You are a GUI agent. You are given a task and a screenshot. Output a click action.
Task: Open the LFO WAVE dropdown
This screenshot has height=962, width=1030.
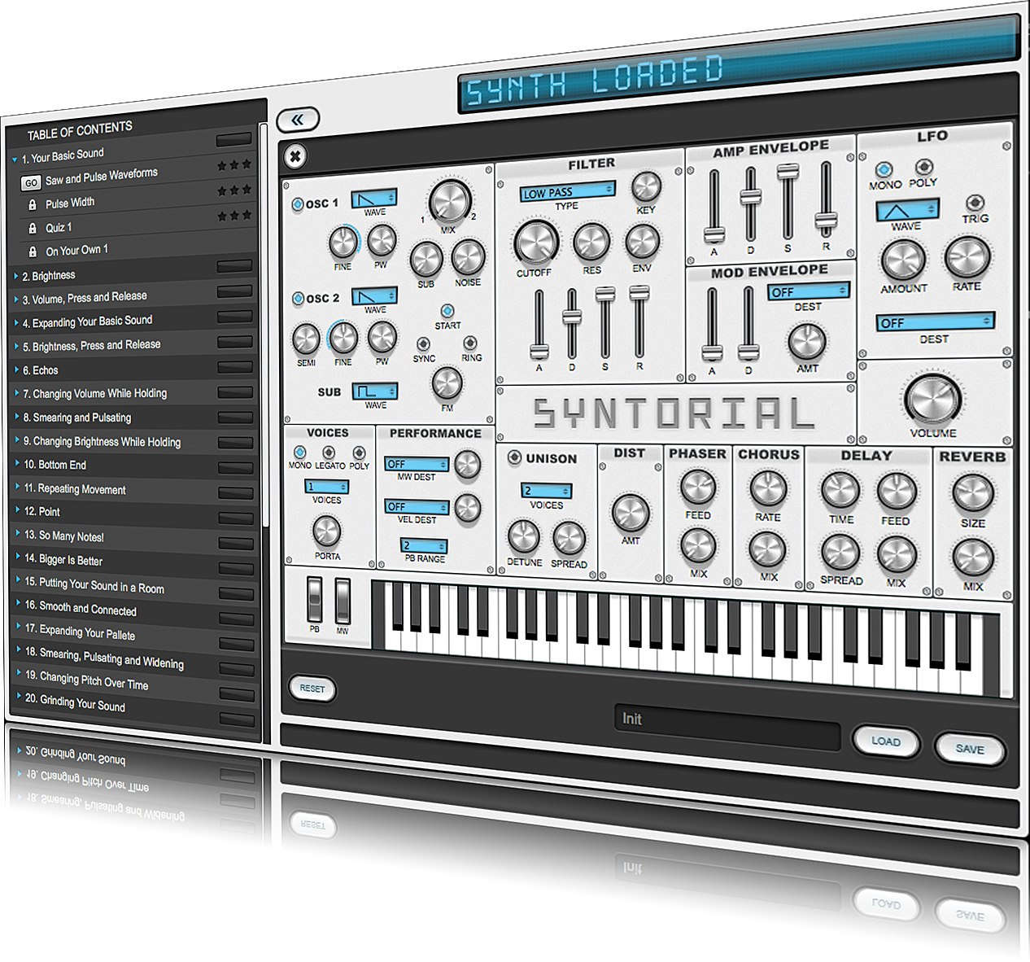[x=906, y=211]
